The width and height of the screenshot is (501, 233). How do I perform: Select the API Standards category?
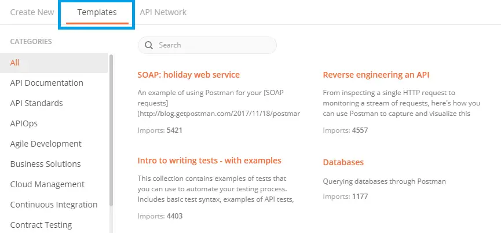click(36, 103)
